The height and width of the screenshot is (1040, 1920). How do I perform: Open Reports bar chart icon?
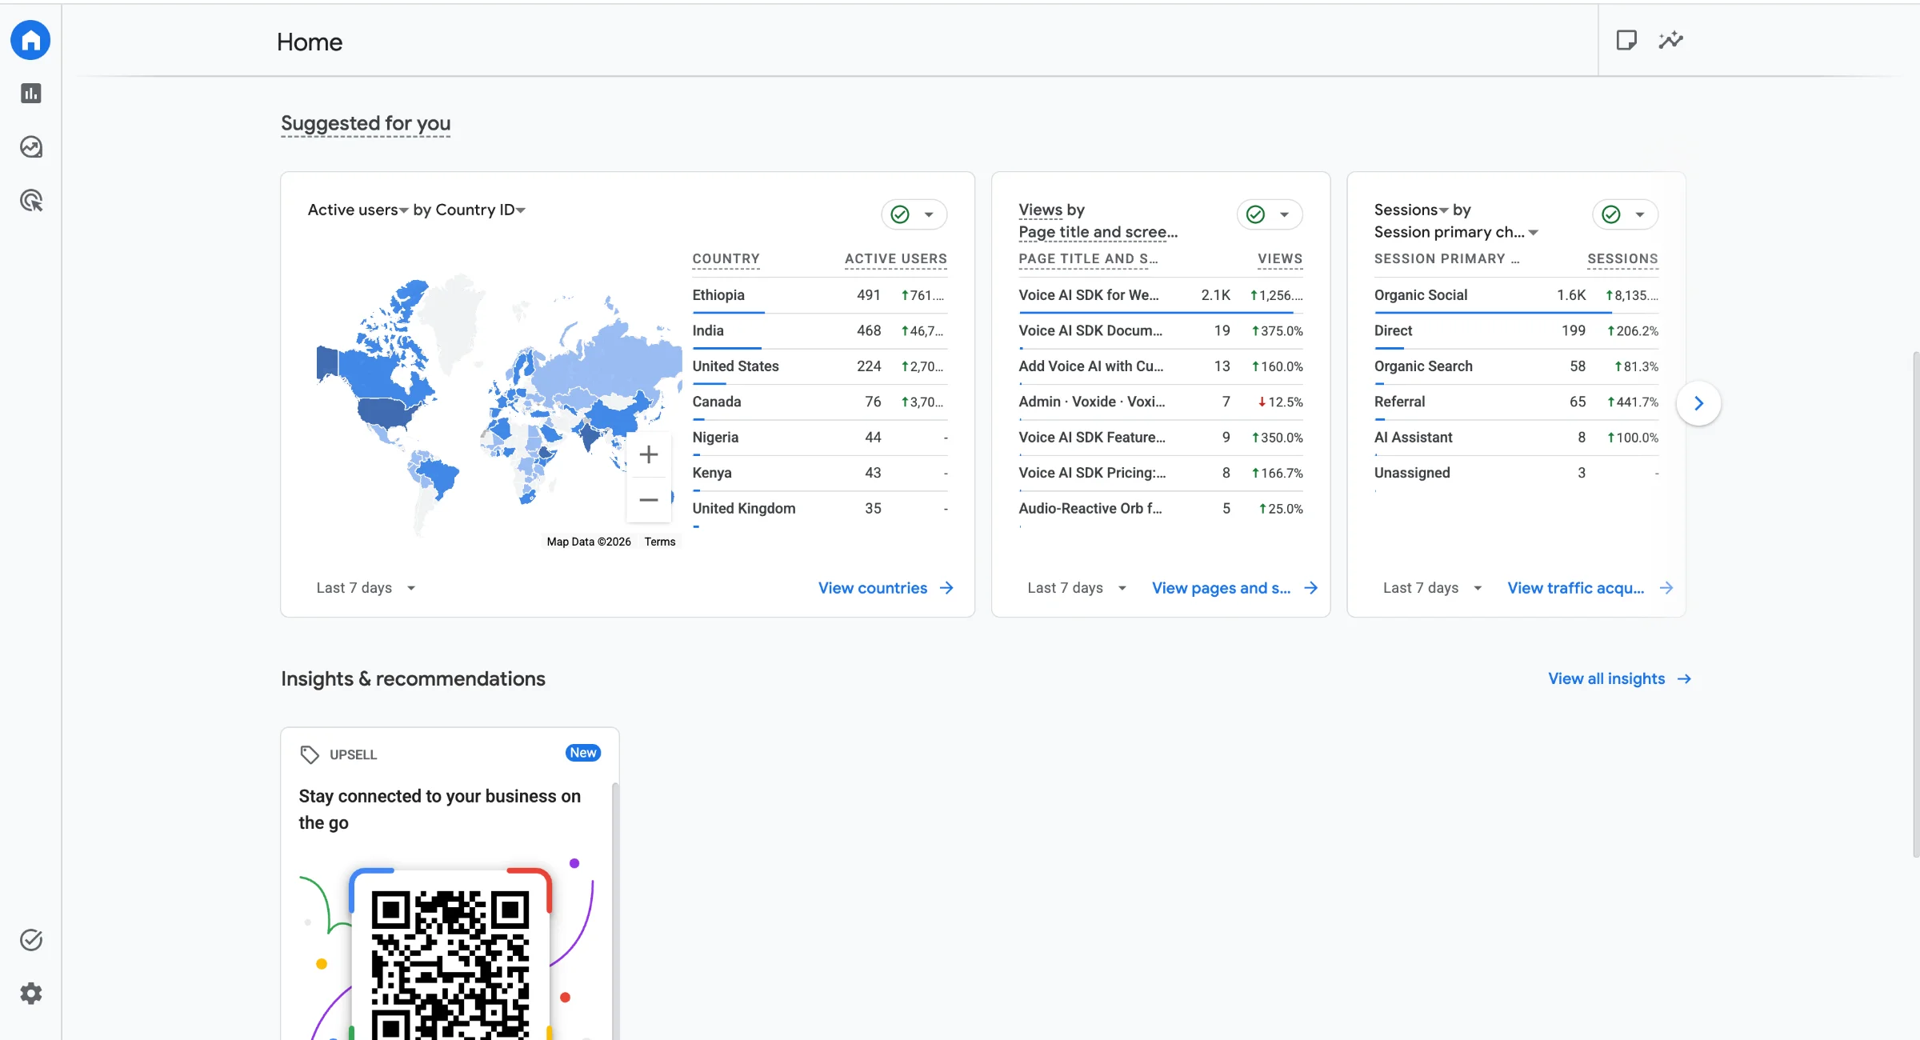pos(30,94)
